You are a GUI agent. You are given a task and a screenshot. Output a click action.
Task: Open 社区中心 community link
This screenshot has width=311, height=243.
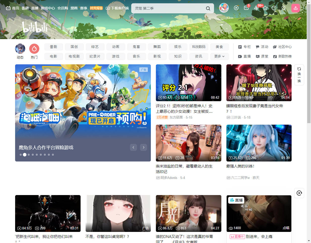coord(282,47)
